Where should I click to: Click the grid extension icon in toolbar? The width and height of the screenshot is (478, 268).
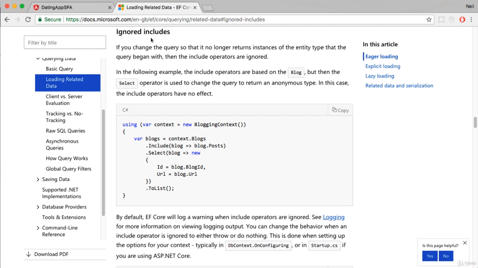[441, 20]
